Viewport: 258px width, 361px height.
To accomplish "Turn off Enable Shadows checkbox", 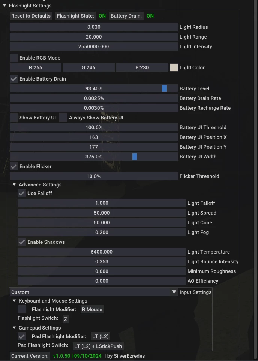I will click(x=22, y=242).
